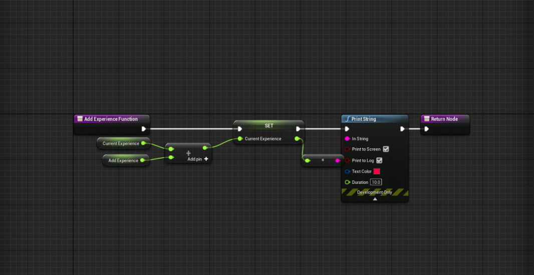This screenshot has width=534, height=275.
Task: Uncheck the Print to Log checkbox
Action: pyautogui.click(x=379, y=160)
